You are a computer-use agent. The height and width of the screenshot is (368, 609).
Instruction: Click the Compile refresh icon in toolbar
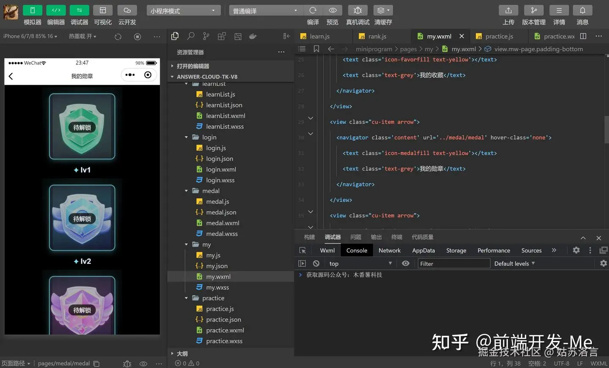(313, 11)
